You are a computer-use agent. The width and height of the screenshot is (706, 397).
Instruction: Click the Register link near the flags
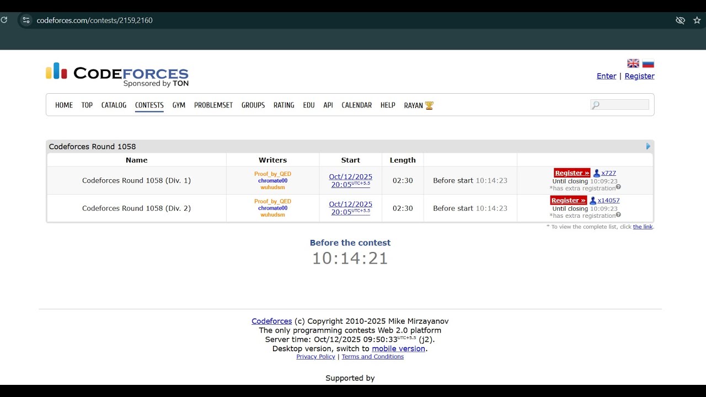(639, 76)
